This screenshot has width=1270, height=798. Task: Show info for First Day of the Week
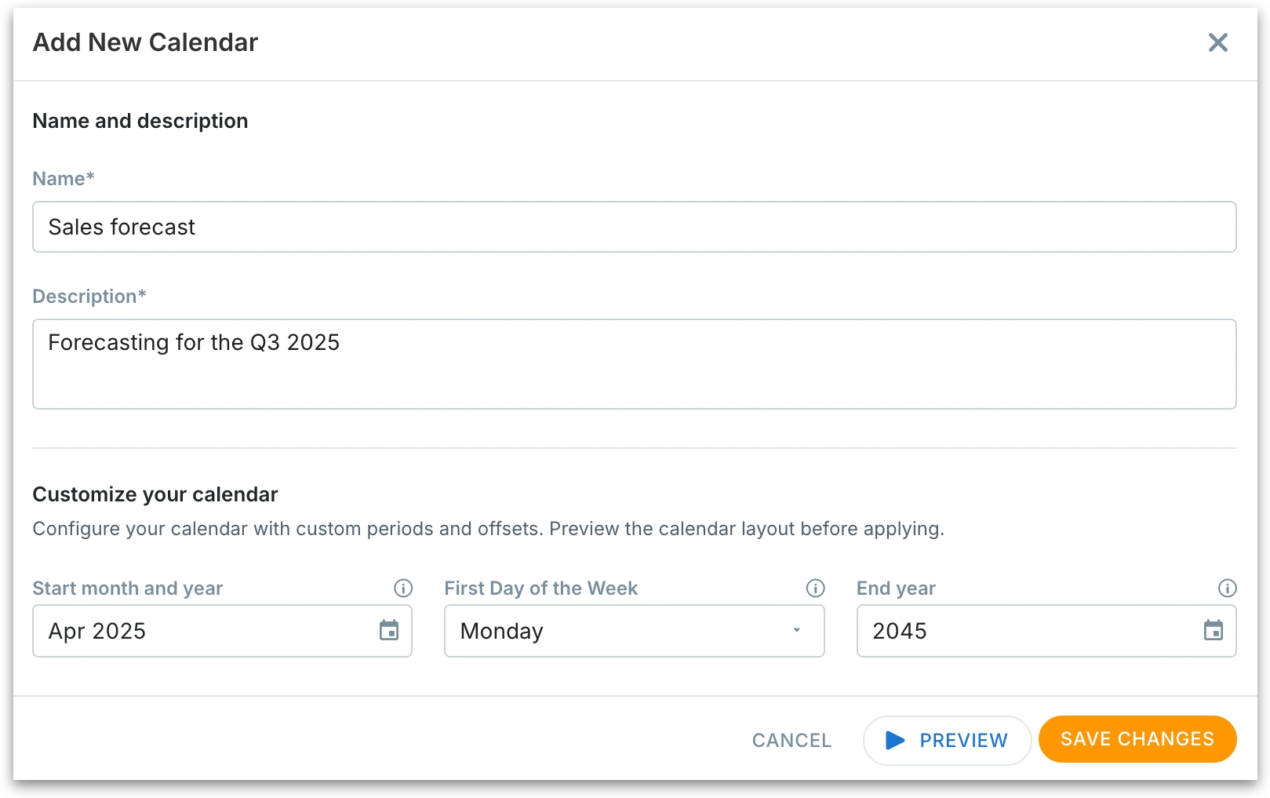tap(815, 588)
